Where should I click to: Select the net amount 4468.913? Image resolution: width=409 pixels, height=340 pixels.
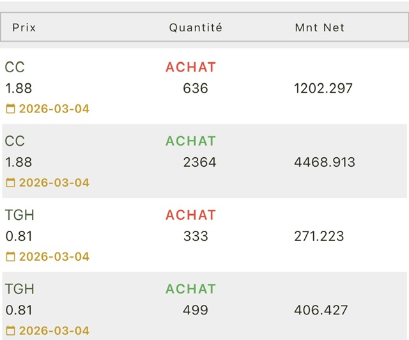point(325,162)
